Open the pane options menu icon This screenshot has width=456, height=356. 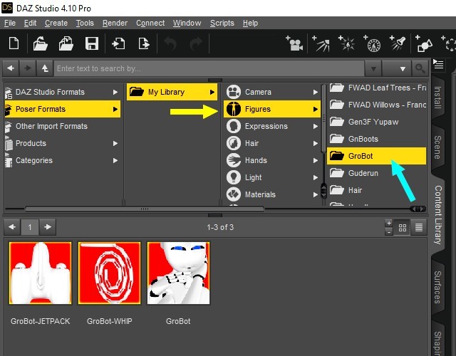tap(438, 64)
